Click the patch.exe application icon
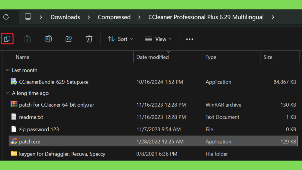Image resolution: width=302 pixels, height=170 pixels. tap(14, 141)
